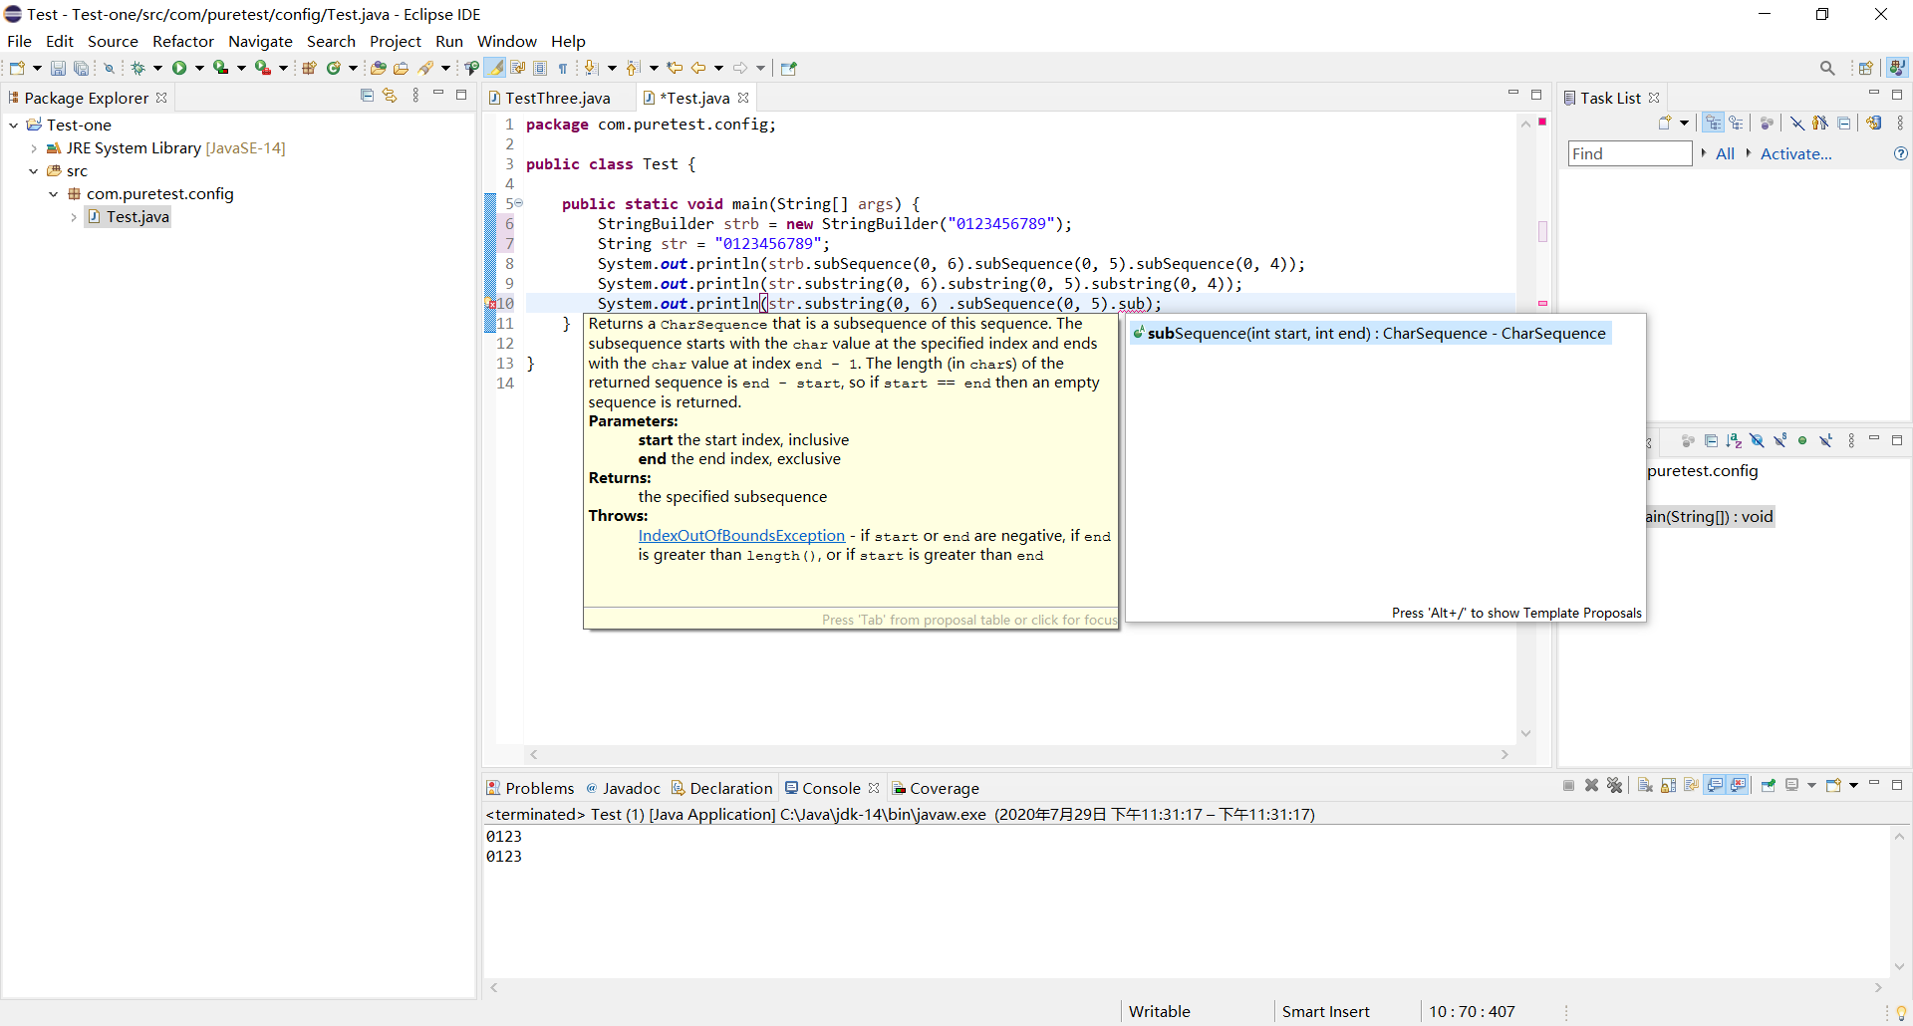Click the Activate... link in Task List
1913x1026 pixels.
click(x=1795, y=153)
